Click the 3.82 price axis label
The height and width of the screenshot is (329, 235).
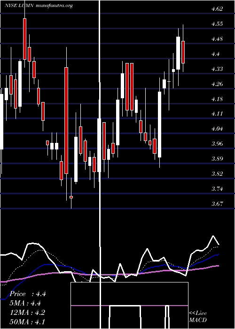pyautogui.click(x=217, y=174)
